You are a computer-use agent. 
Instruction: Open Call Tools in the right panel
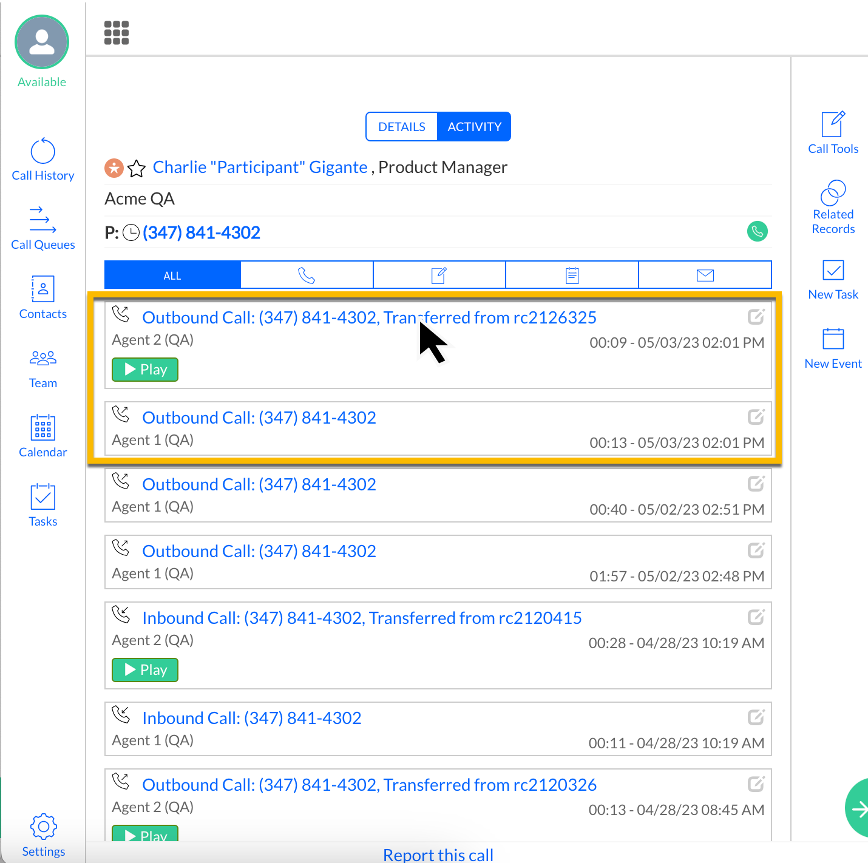tap(833, 133)
